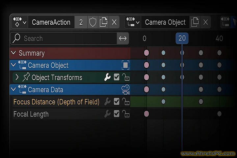Select Focus Distance keyframe near frame 10
237x158 pixels.
[163, 101]
